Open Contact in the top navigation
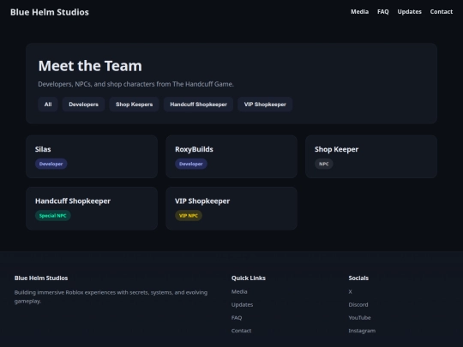Viewport: 463px width, 347px height. pos(442,12)
